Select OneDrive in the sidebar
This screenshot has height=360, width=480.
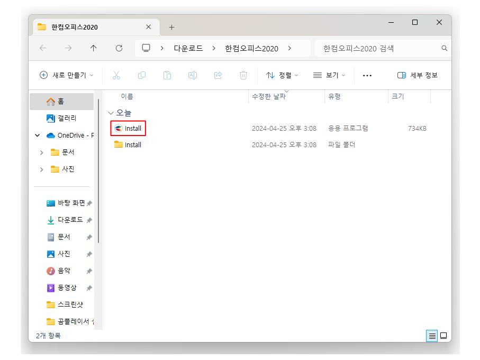70,136
